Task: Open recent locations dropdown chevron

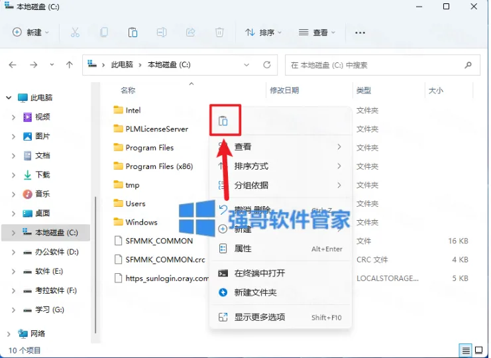Action: [x=52, y=65]
